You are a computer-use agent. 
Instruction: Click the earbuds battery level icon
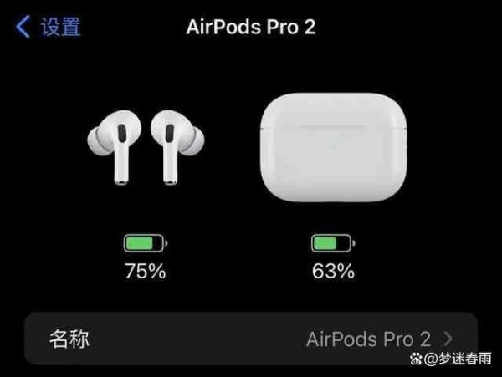click(146, 243)
